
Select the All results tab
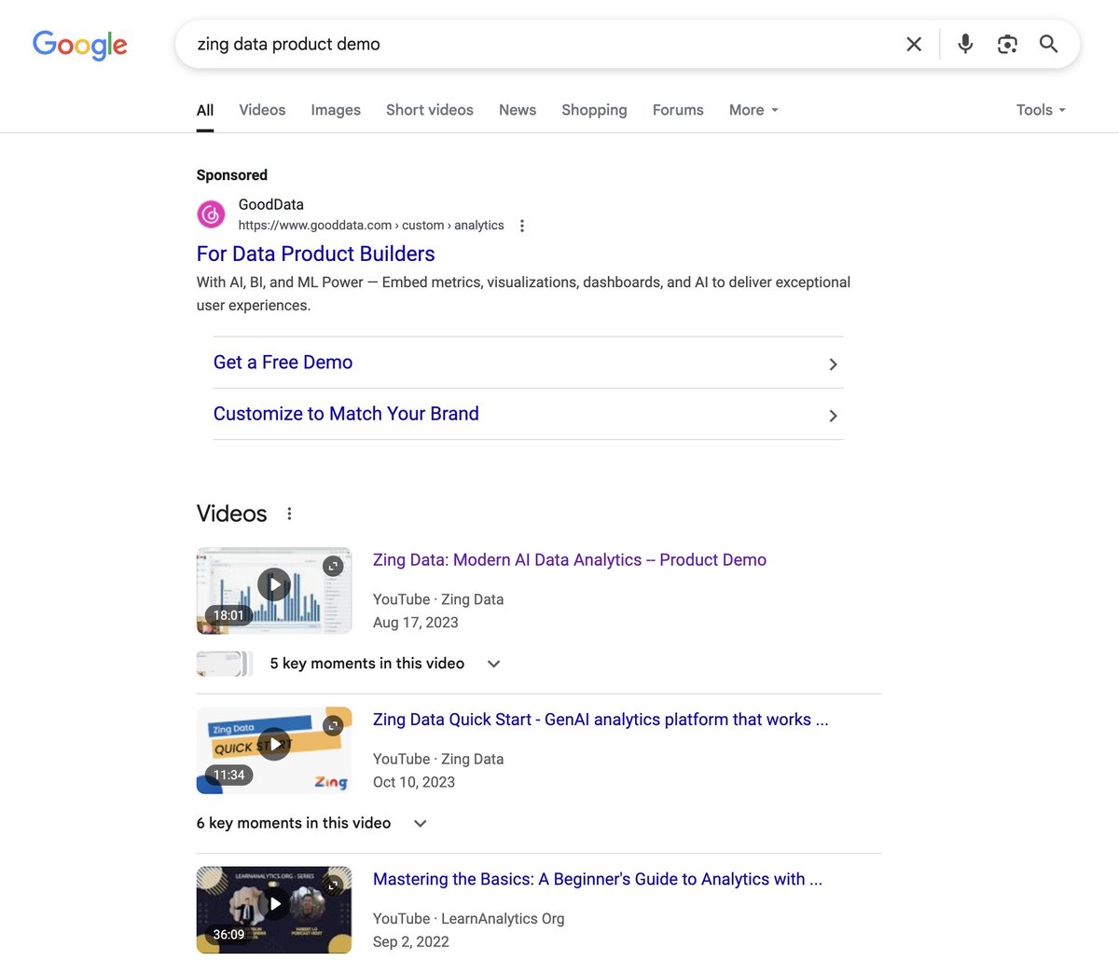click(x=205, y=110)
